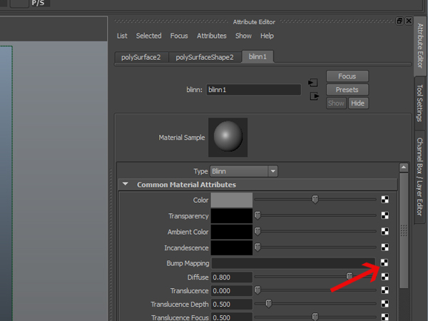Click the Diffuse map checker icon
Viewport: 428px width, 321px height.
coord(385,277)
